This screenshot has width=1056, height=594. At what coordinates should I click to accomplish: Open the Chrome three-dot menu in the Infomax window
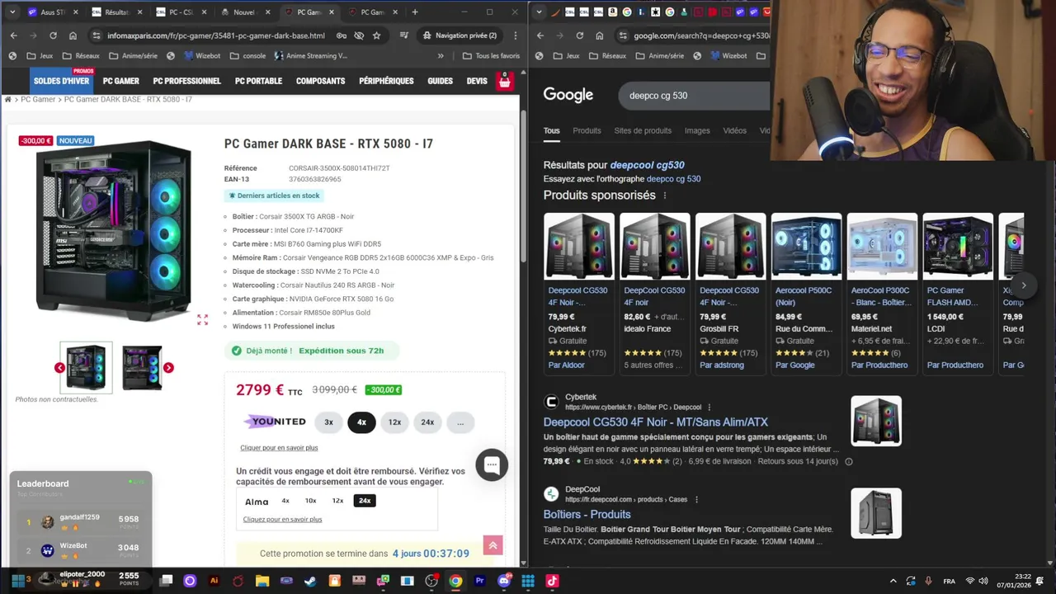click(x=516, y=35)
